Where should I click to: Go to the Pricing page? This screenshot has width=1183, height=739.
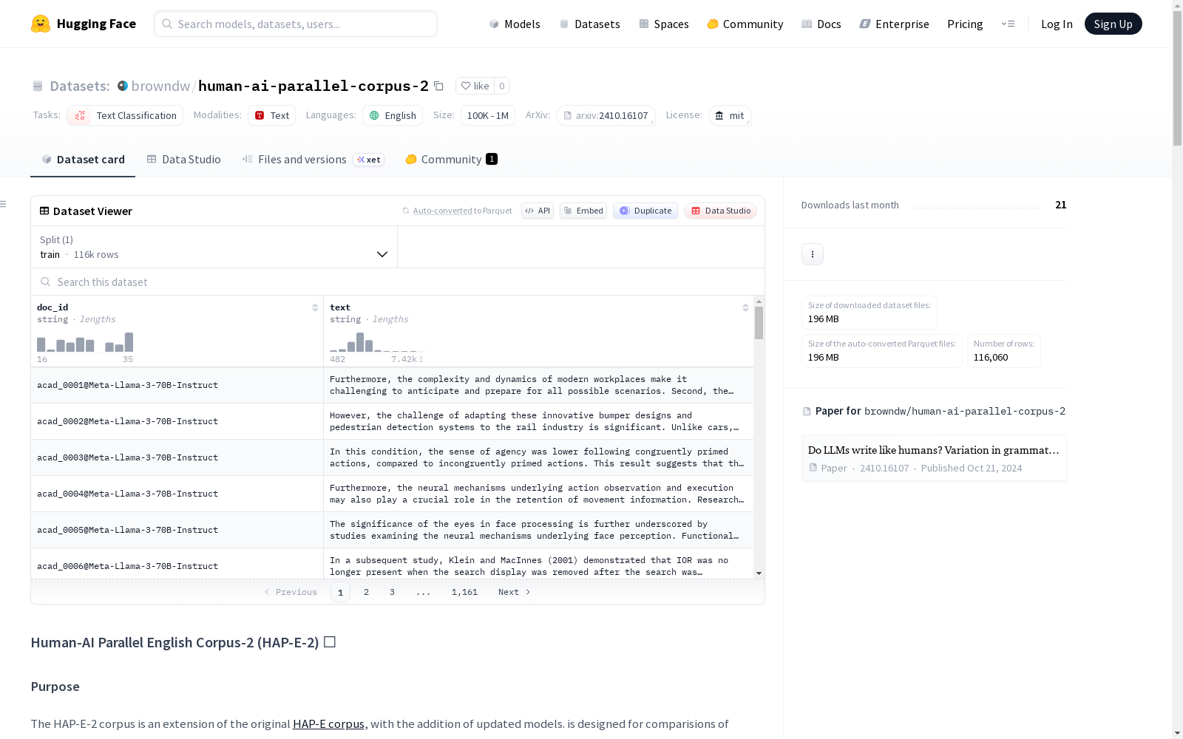coord(965,24)
